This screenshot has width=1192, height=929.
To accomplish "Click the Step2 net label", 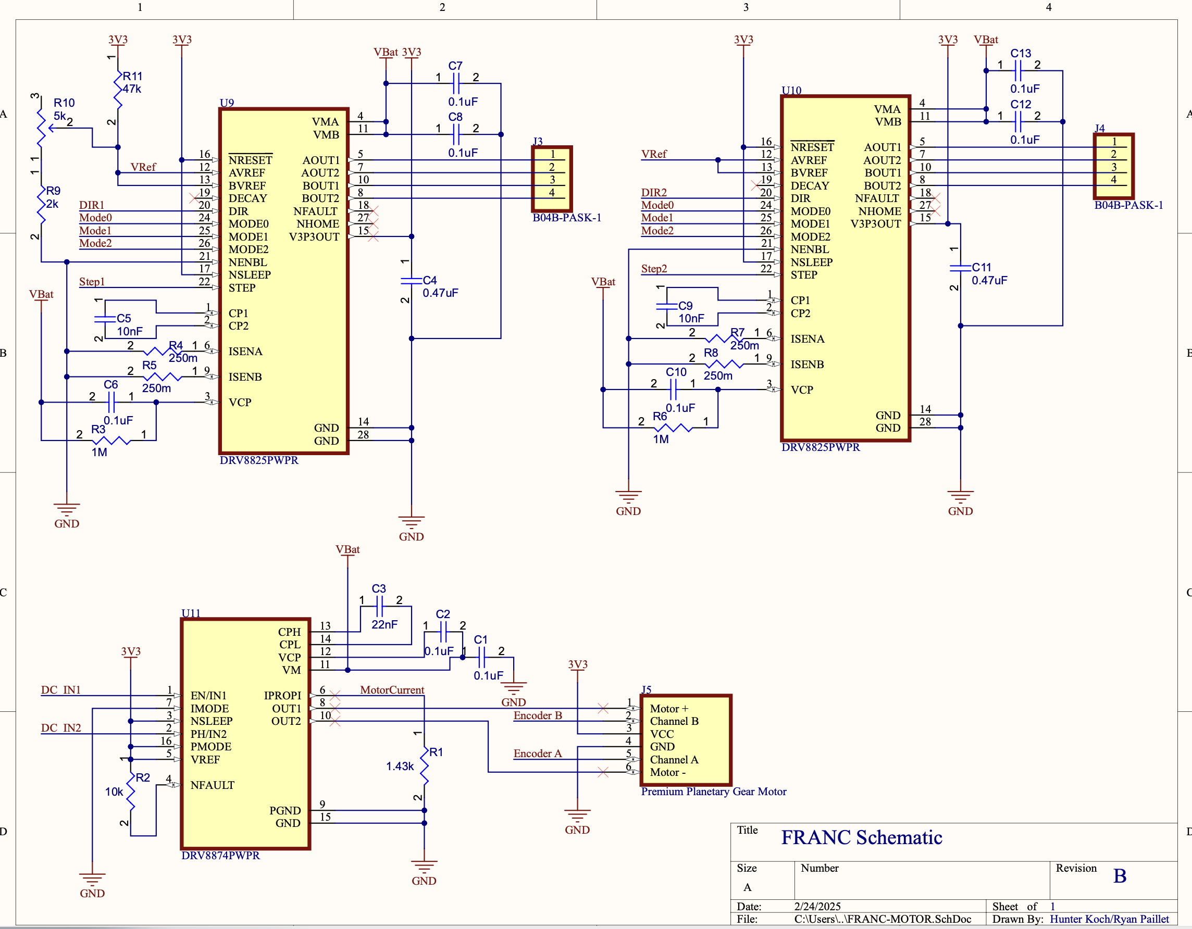I will pyautogui.click(x=654, y=269).
